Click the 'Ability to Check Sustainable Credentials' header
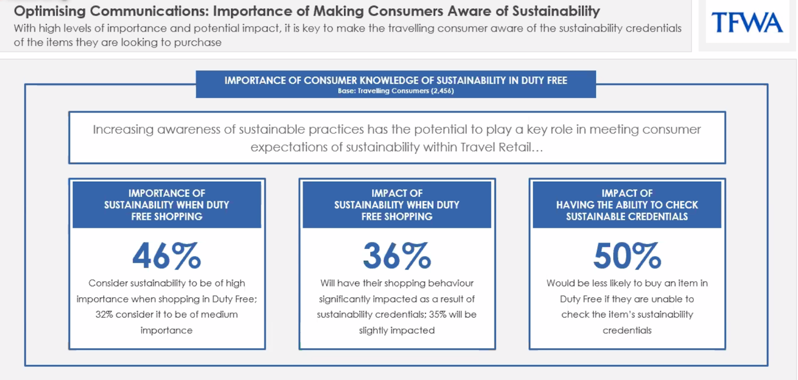This screenshot has height=380, width=798. pos(627,205)
